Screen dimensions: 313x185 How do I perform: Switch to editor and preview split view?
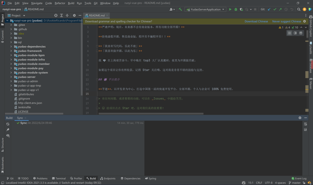tap(295, 33)
